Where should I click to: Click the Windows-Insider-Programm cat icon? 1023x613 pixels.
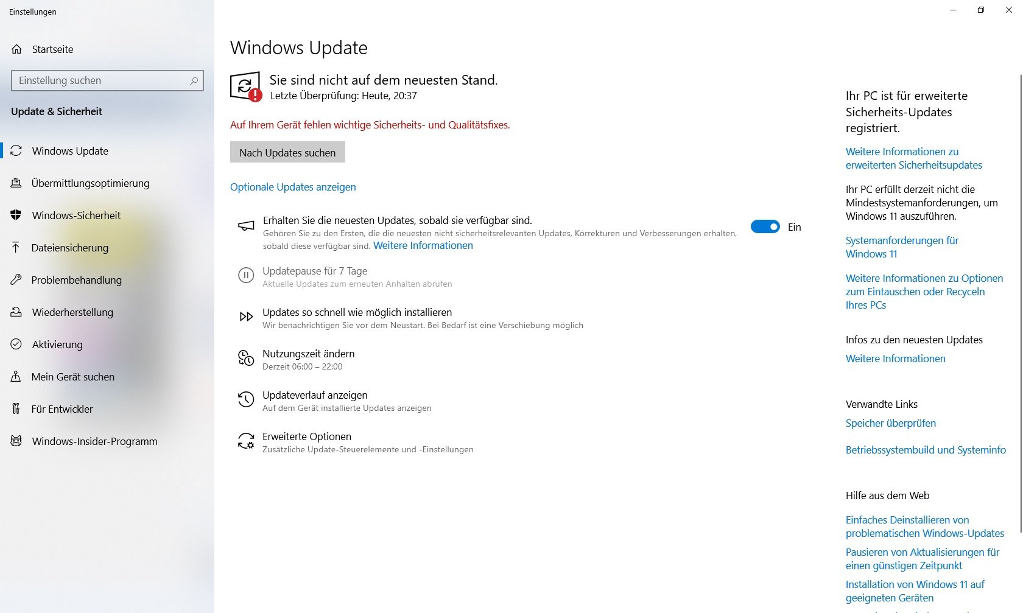coord(16,441)
